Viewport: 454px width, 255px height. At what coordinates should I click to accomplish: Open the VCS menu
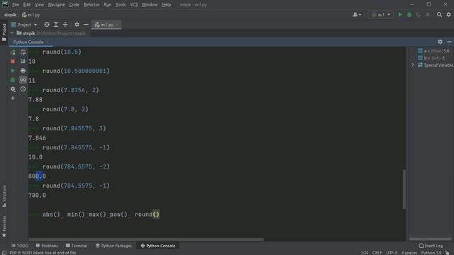click(134, 5)
